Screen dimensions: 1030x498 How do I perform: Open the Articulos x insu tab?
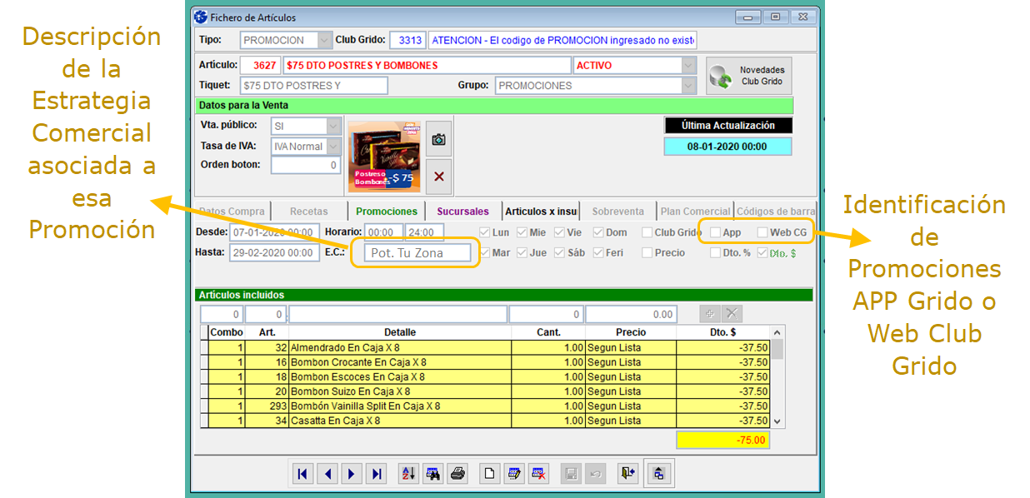[541, 212]
